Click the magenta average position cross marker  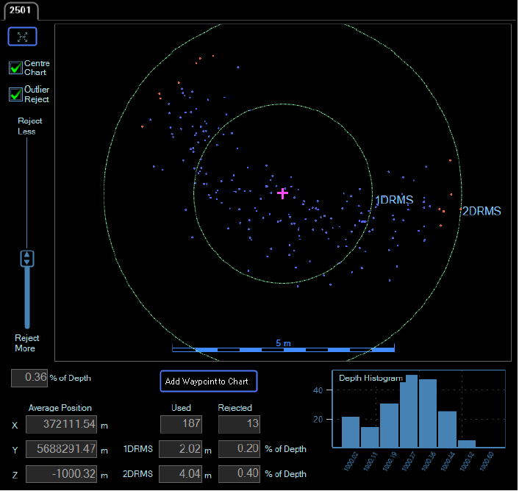283,193
